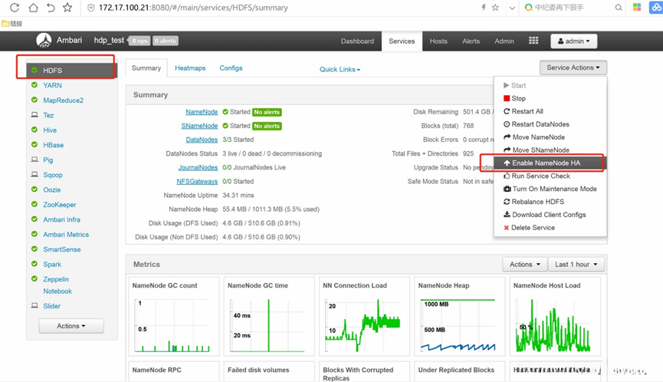Click the 0 ops badge
The image size is (663, 382).
[x=139, y=41]
